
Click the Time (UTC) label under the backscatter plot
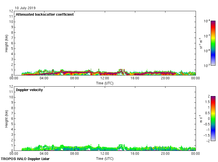[105, 83]
